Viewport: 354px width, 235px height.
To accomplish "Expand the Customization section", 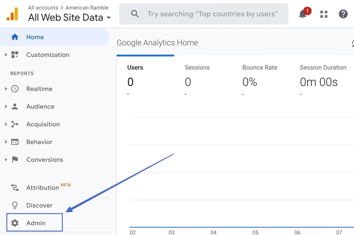I will pos(6,55).
